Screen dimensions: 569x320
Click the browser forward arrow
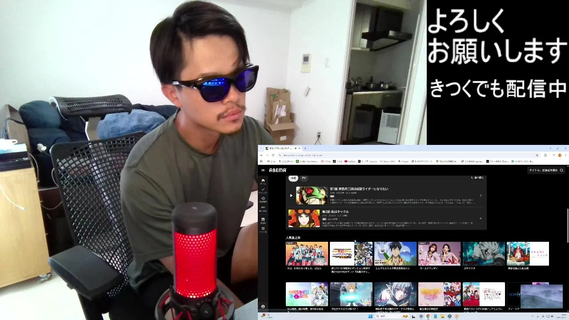pyautogui.click(x=267, y=155)
